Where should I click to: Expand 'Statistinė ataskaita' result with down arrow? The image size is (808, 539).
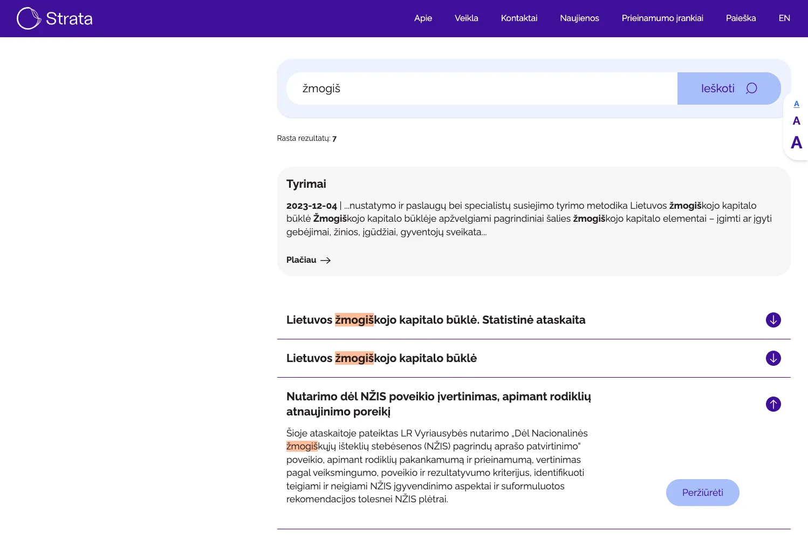tap(773, 320)
